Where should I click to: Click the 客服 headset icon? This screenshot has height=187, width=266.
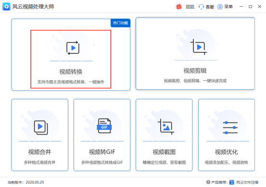pyautogui.click(x=201, y=7)
